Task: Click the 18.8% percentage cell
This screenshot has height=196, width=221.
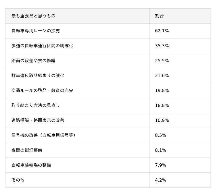Action: (x=180, y=106)
